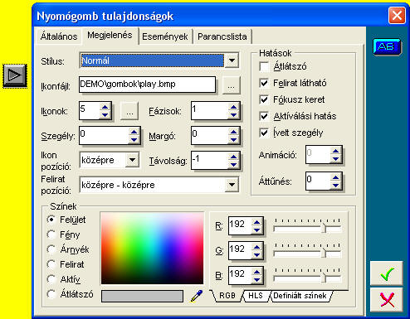Increase the R color value
This screenshot has width=410, height=319.
[256, 222]
